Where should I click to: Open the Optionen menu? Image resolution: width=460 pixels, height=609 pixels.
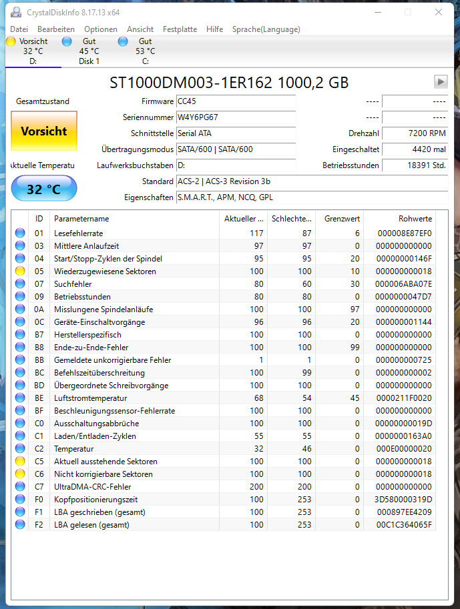pyautogui.click(x=101, y=29)
